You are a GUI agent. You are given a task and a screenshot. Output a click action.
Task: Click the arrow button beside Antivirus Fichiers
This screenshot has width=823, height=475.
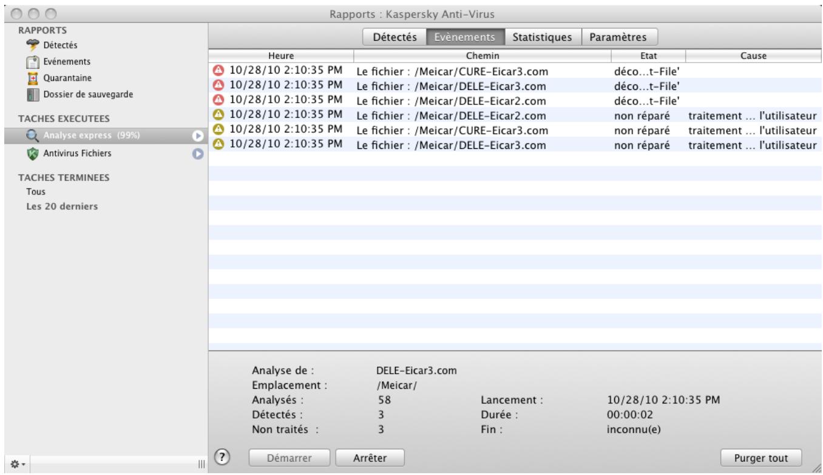tap(197, 154)
